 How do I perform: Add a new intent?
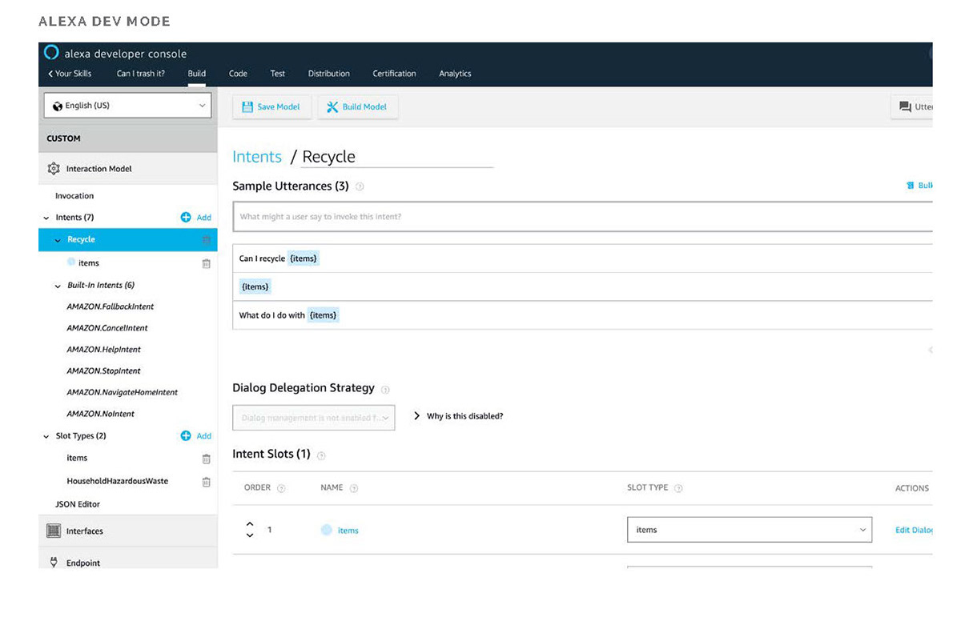pos(196,218)
